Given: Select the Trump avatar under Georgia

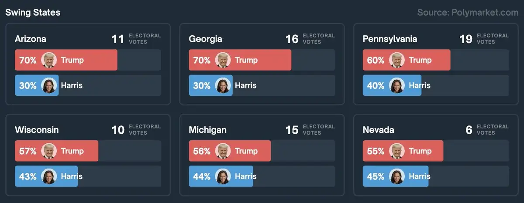Looking at the screenshot, I should click(223, 60).
